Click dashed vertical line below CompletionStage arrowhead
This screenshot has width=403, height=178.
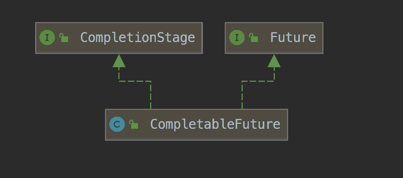click(x=119, y=74)
